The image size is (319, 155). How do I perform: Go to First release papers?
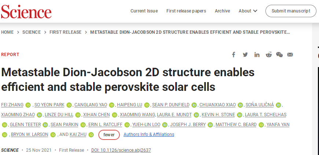point(186,11)
